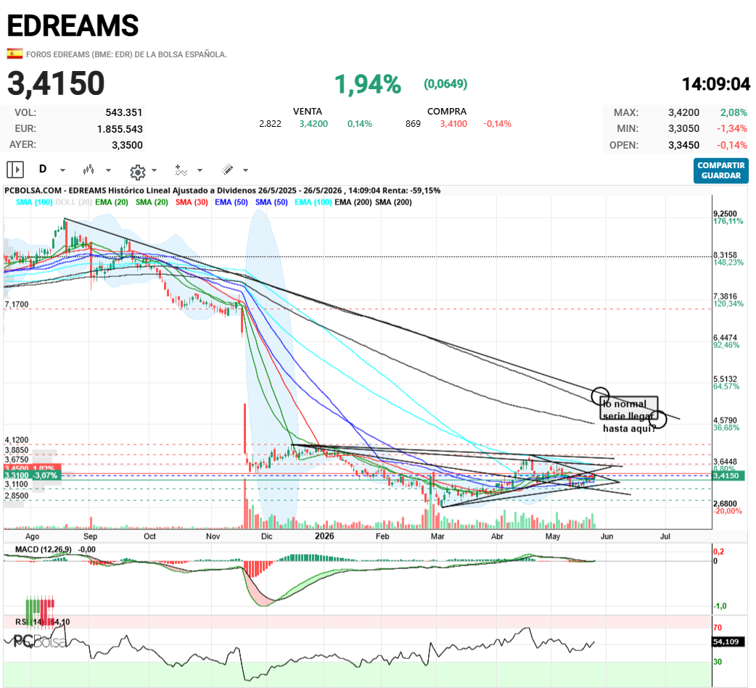Click the 1,94% change percentage

(368, 84)
